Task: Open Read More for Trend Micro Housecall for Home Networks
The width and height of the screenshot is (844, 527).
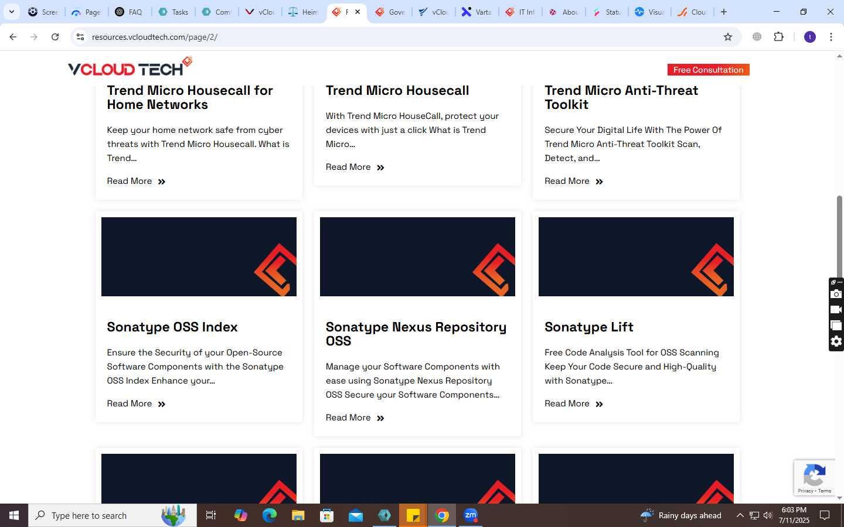Action: 136,181
